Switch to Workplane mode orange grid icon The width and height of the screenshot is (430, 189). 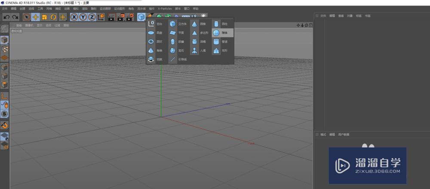click(4, 58)
